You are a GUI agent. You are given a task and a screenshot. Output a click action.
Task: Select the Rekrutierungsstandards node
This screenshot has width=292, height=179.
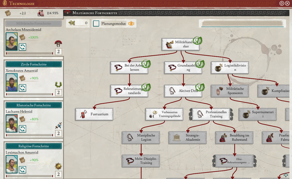point(129,91)
